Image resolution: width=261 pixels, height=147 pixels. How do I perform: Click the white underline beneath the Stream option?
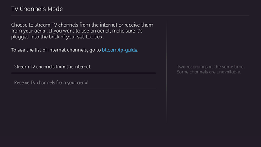[x=84, y=73]
